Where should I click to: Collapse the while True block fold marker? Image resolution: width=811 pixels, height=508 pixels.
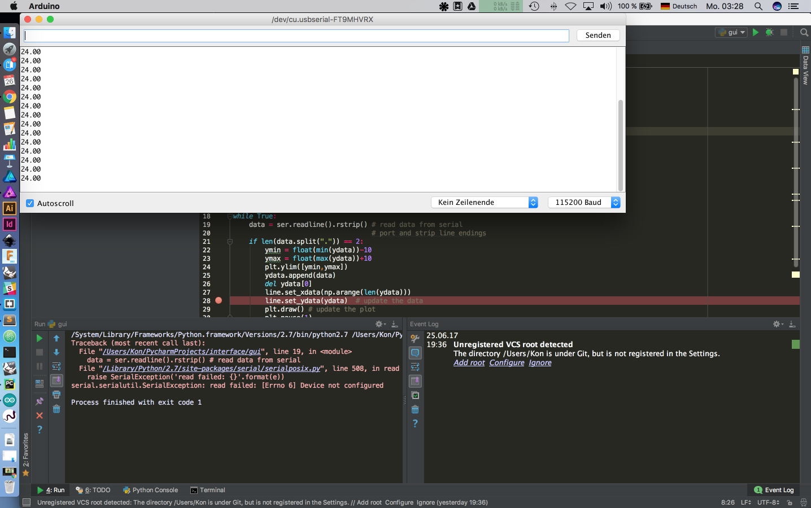pyautogui.click(x=230, y=216)
